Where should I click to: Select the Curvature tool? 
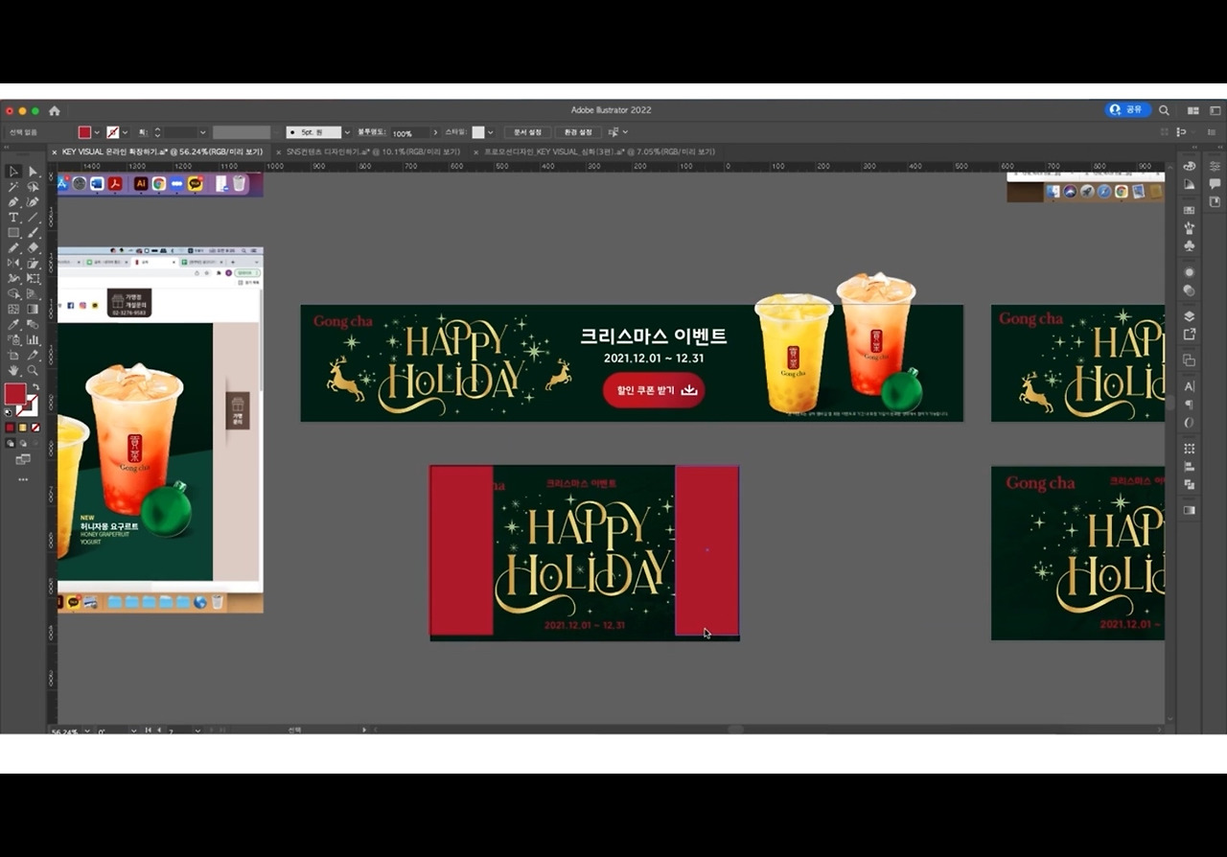[33, 202]
